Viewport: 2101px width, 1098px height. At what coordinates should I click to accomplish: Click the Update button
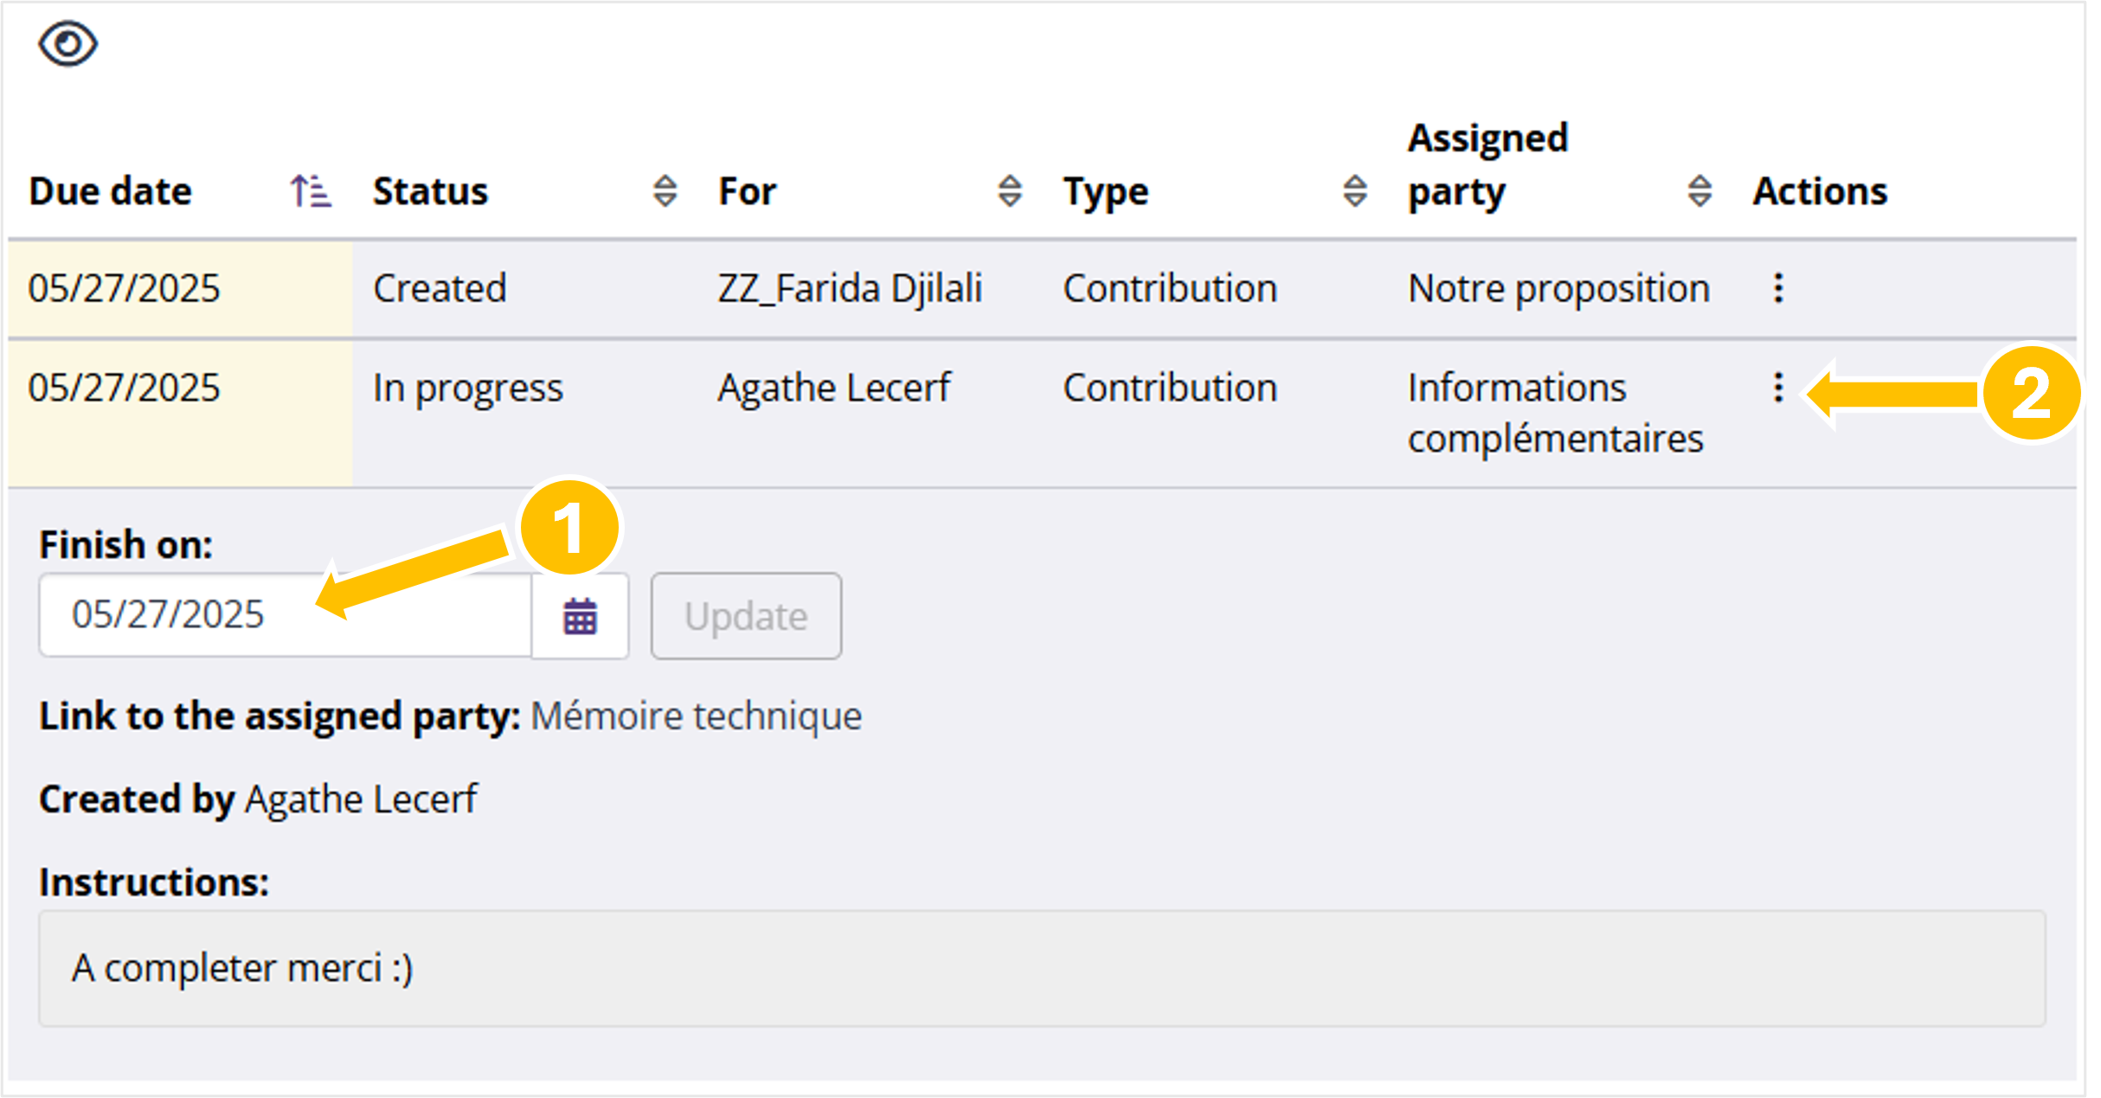(745, 616)
